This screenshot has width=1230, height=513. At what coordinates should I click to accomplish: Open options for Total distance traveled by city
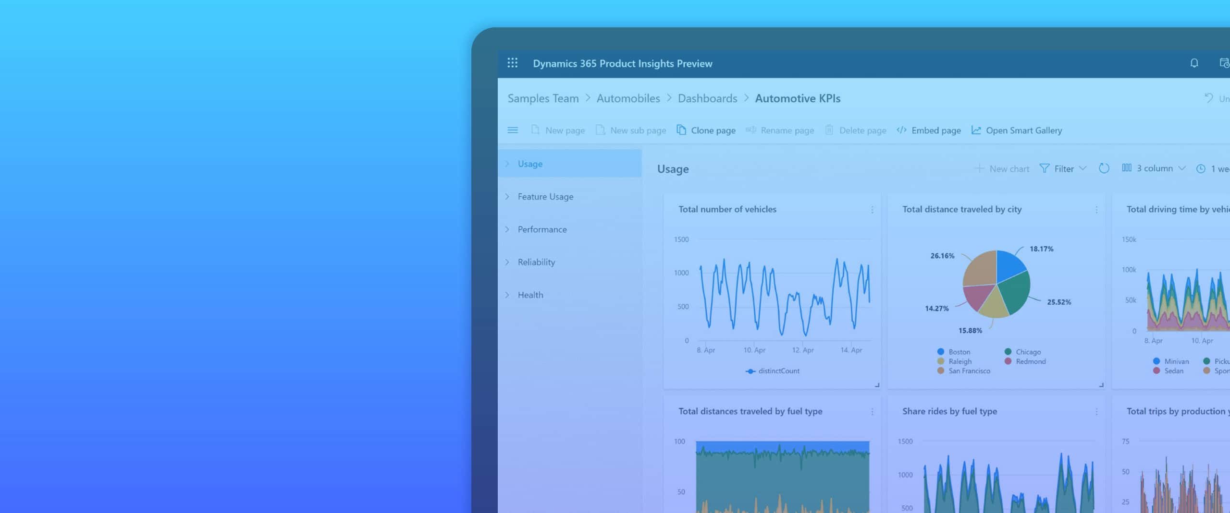click(1096, 210)
